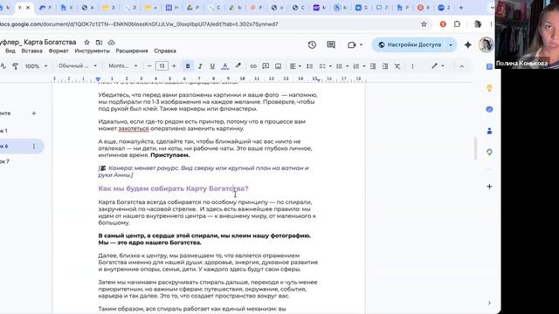This screenshot has width=559, height=314.
Task: Increase font size with plus button
Action: (174, 66)
